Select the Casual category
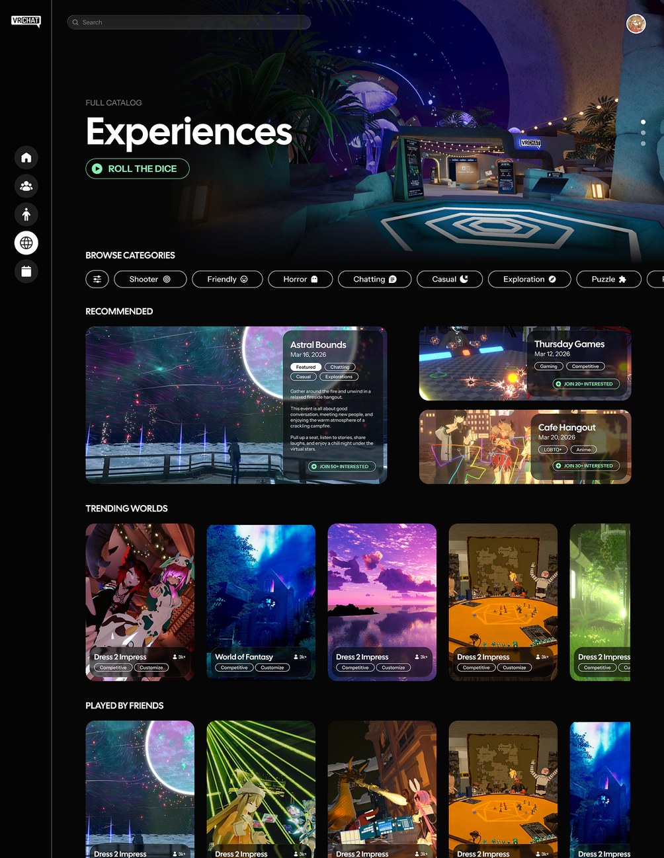The height and width of the screenshot is (858, 664). click(x=450, y=279)
